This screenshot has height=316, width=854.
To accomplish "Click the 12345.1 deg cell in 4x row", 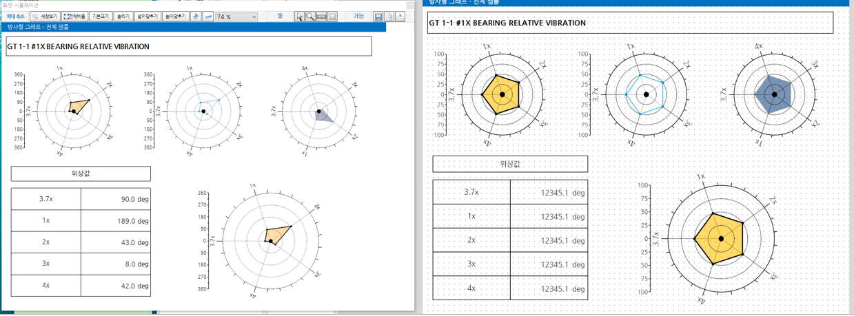I will (549, 288).
